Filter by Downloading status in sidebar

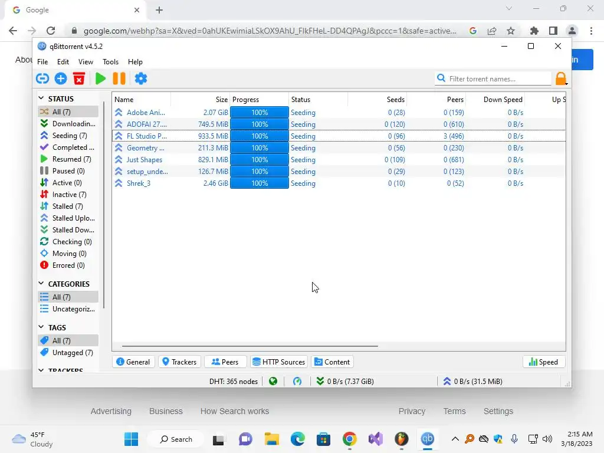[68, 124]
